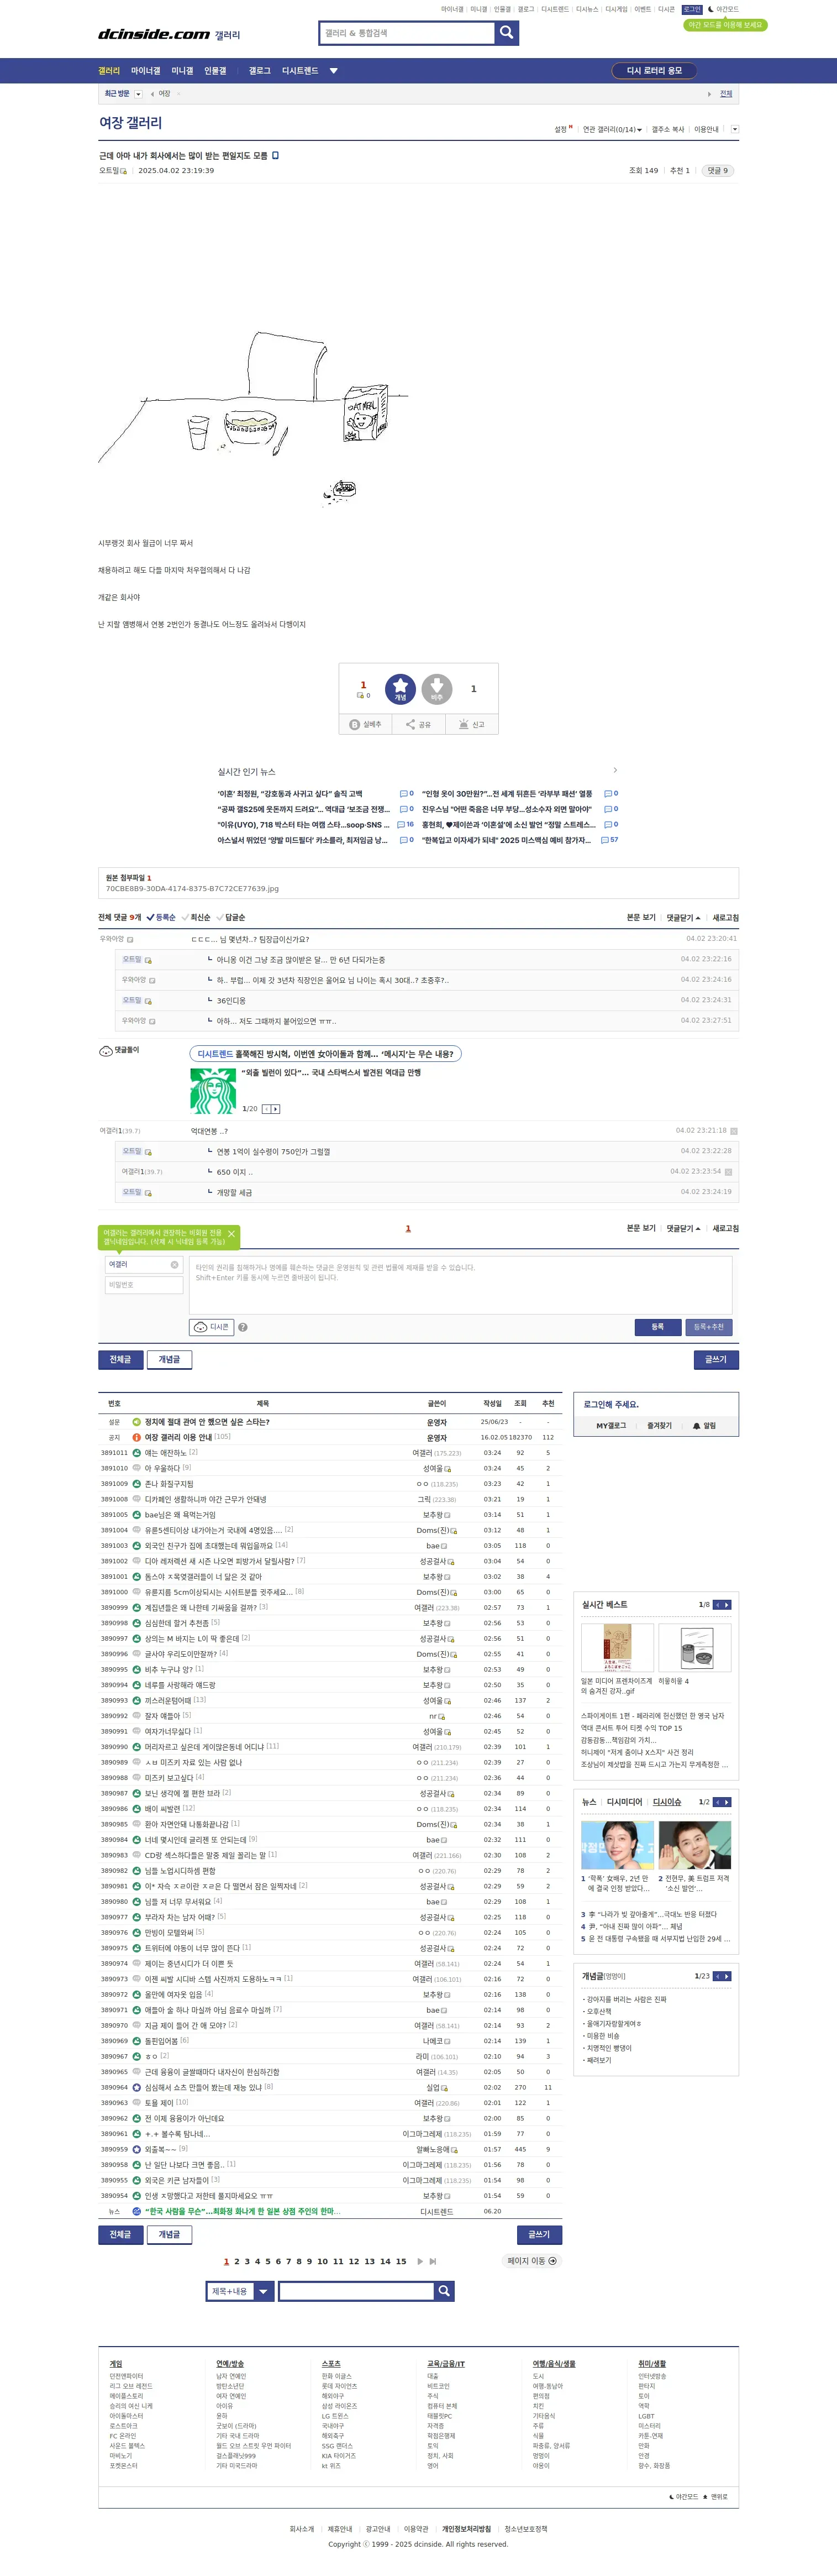Click the 비밀번호 password field
The height and width of the screenshot is (2576, 837).
click(143, 1285)
